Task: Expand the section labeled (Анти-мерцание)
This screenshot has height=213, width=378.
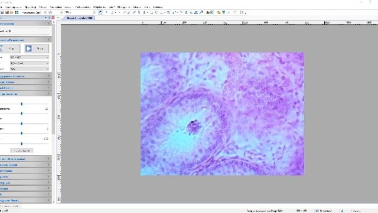Action: click(25, 159)
